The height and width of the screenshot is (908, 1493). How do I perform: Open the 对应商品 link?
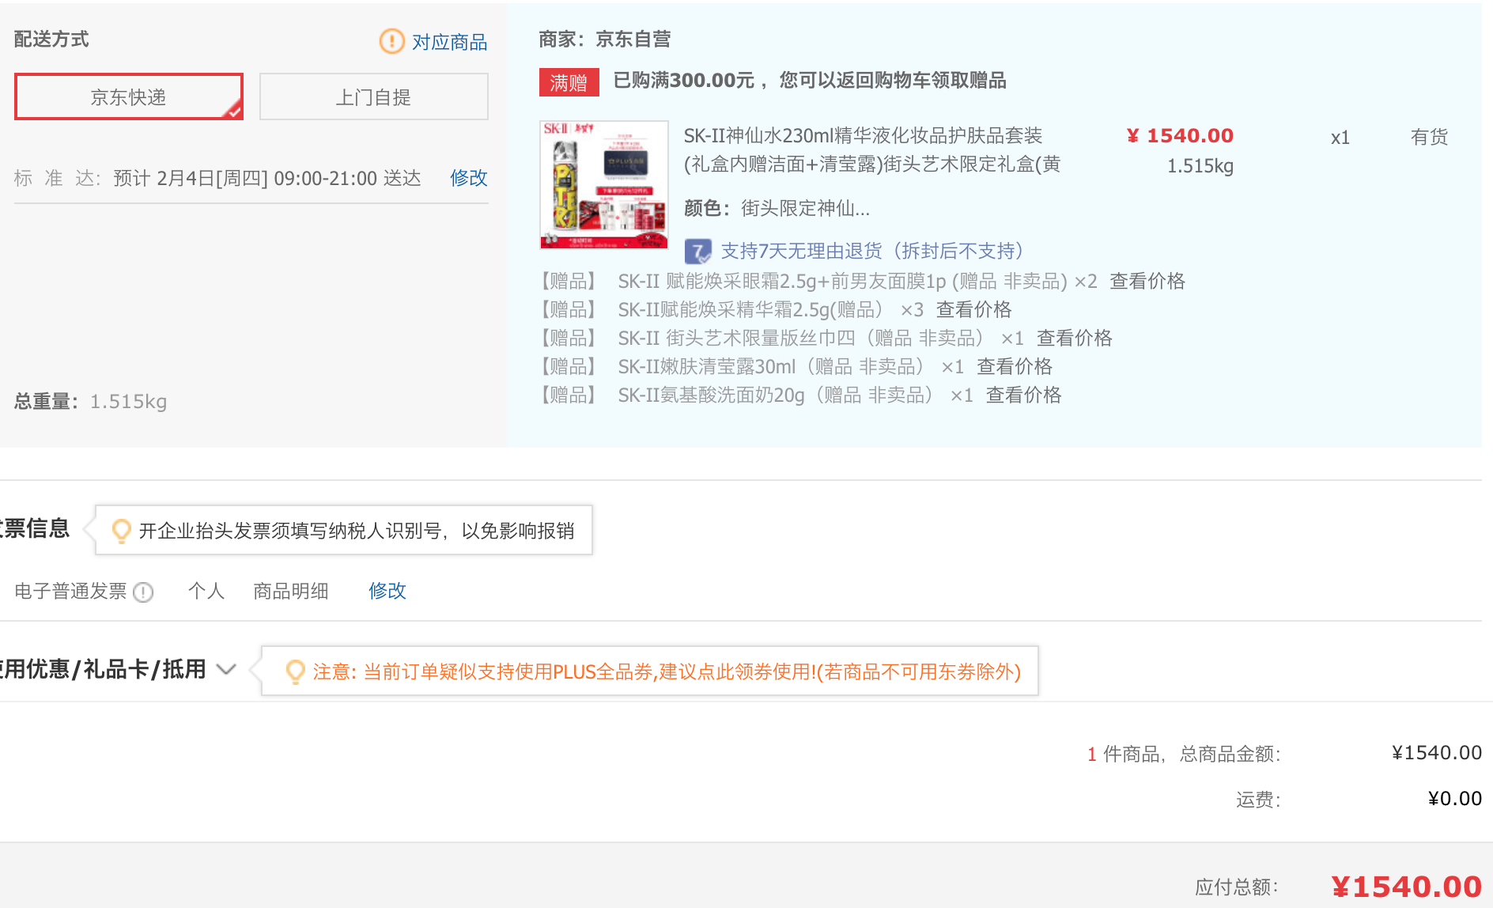tap(449, 42)
